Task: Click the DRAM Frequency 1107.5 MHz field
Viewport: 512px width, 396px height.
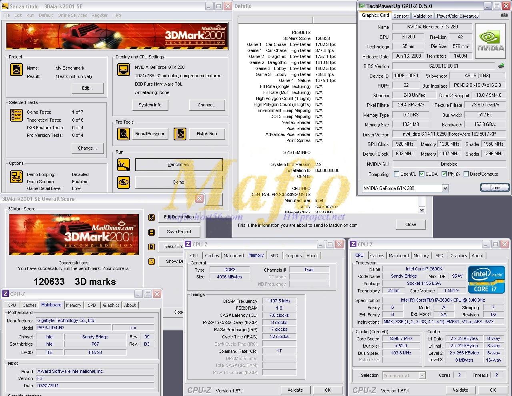Action: click(279, 301)
